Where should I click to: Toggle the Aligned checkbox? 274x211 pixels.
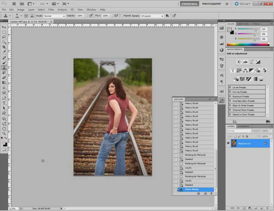pos(121,16)
